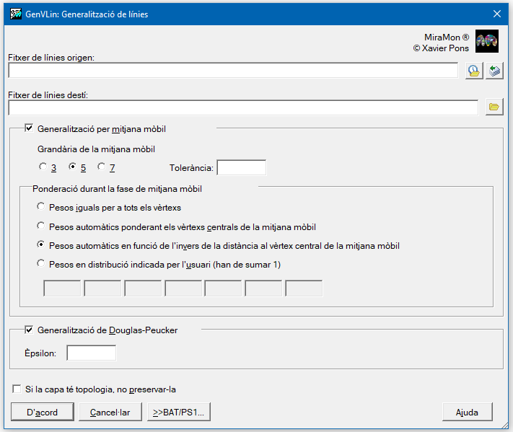Open recent files icon for source lines
This screenshot has width=513, height=432.
pos(474,71)
